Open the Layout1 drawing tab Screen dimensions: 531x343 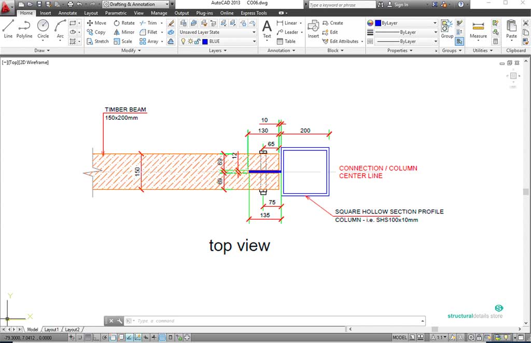(x=51, y=330)
